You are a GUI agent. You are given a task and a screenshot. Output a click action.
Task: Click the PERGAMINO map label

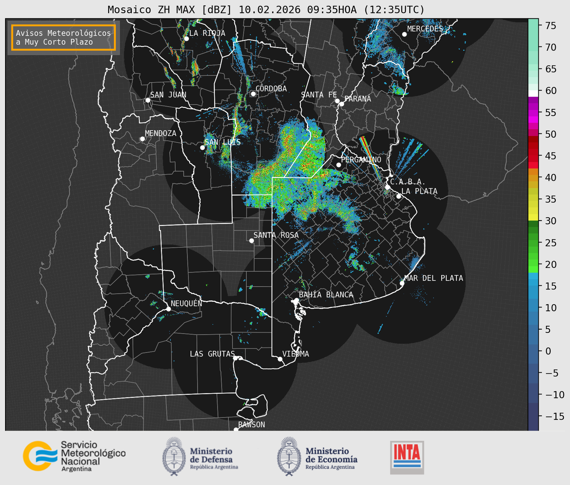[361, 160]
